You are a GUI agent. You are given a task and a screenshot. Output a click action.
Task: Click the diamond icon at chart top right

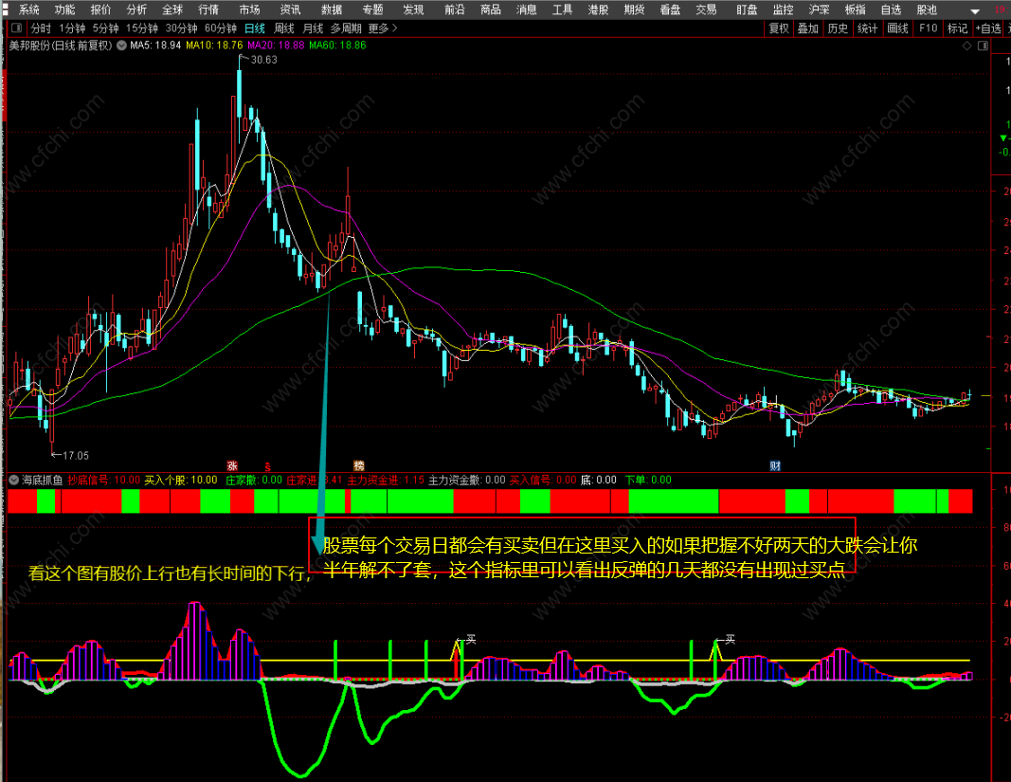click(965, 45)
